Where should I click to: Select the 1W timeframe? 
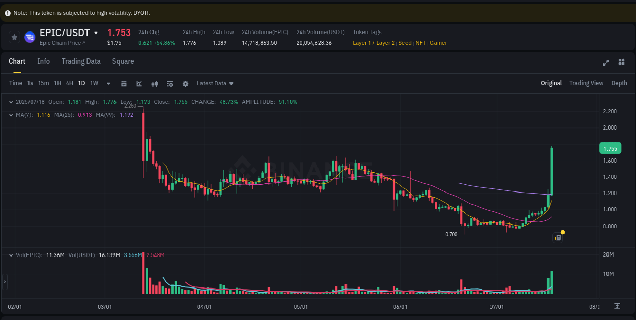click(x=94, y=83)
